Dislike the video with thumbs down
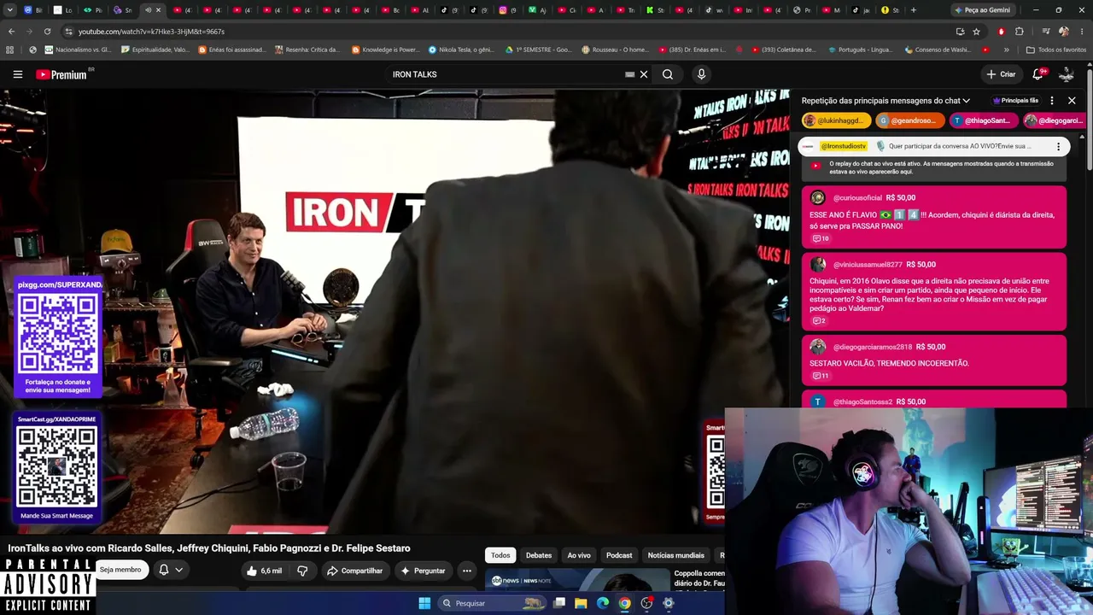 coord(302,571)
